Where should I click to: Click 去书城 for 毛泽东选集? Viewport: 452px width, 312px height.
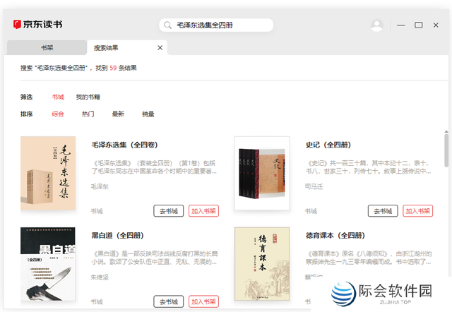coord(169,211)
